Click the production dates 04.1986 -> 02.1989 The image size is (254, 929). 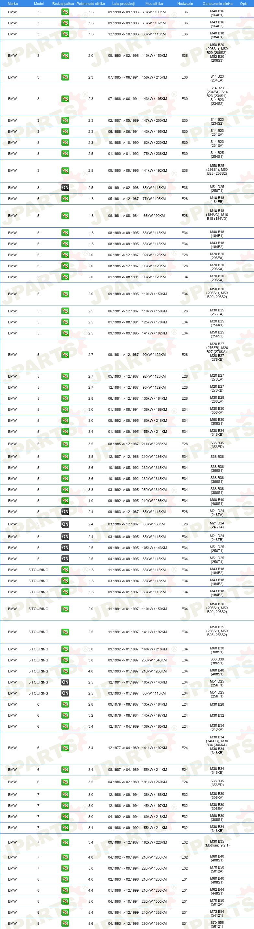tap(123, 782)
